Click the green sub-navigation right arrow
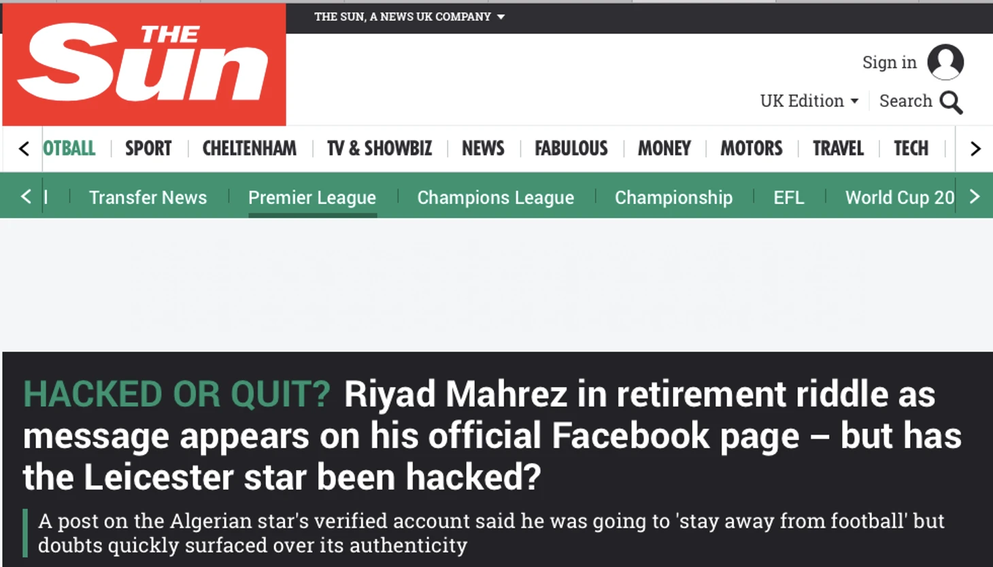The image size is (993, 567). point(975,196)
